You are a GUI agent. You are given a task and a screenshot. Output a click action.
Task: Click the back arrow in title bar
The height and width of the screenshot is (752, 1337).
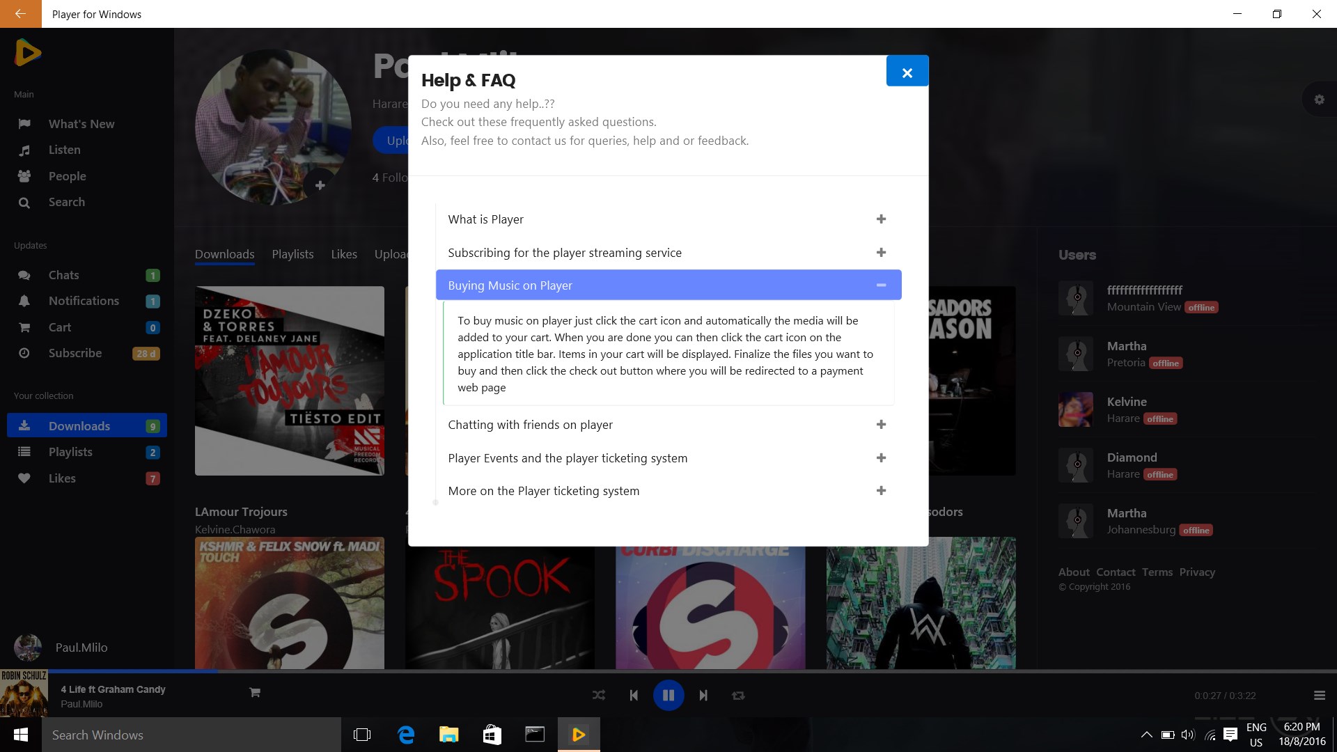(20, 14)
